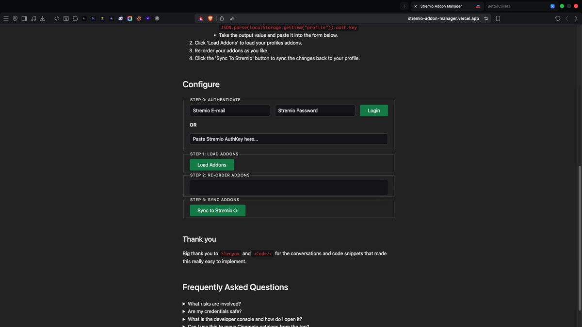Select the Stremio Addon Manager tab

pos(447,6)
